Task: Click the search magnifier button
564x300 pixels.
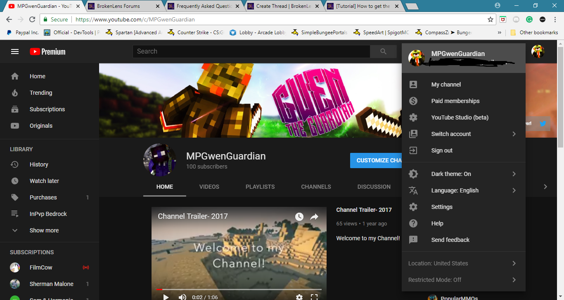Action: [x=383, y=52]
